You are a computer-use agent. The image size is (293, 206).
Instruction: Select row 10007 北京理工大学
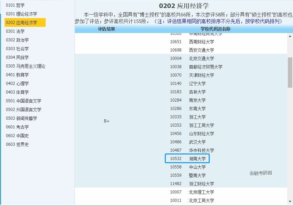coord(192,192)
